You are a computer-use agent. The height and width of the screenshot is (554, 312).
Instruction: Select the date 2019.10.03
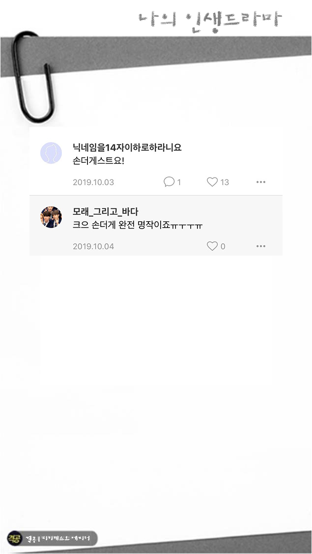pyautogui.click(x=92, y=181)
